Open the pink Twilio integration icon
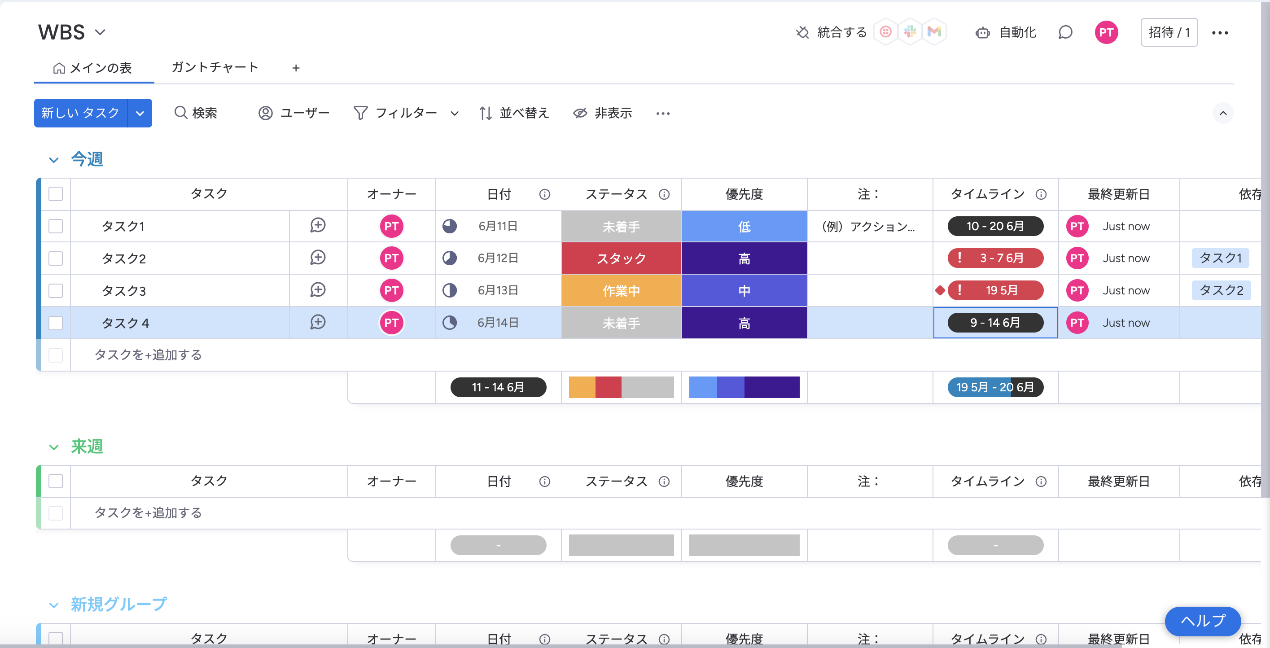This screenshot has width=1270, height=648. [885, 32]
